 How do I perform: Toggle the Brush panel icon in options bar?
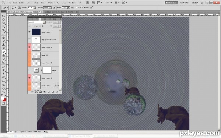[x=20, y=8]
